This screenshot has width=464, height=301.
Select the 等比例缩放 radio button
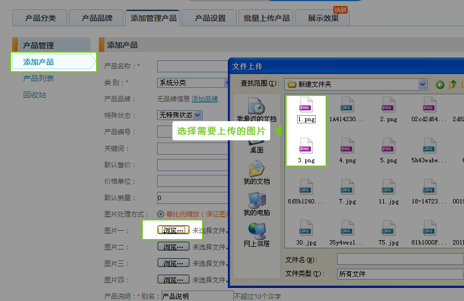pos(161,214)
